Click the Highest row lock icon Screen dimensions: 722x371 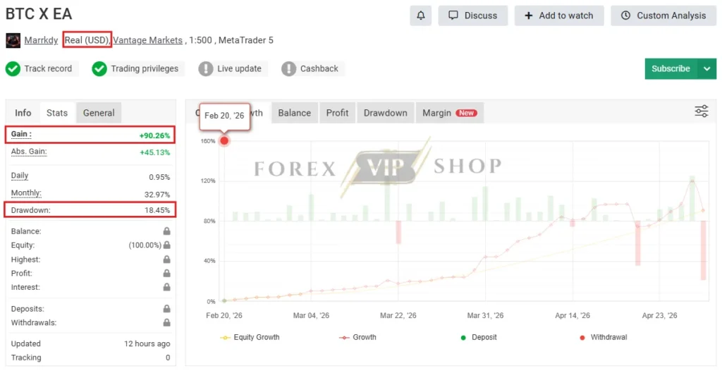point(166,260)
